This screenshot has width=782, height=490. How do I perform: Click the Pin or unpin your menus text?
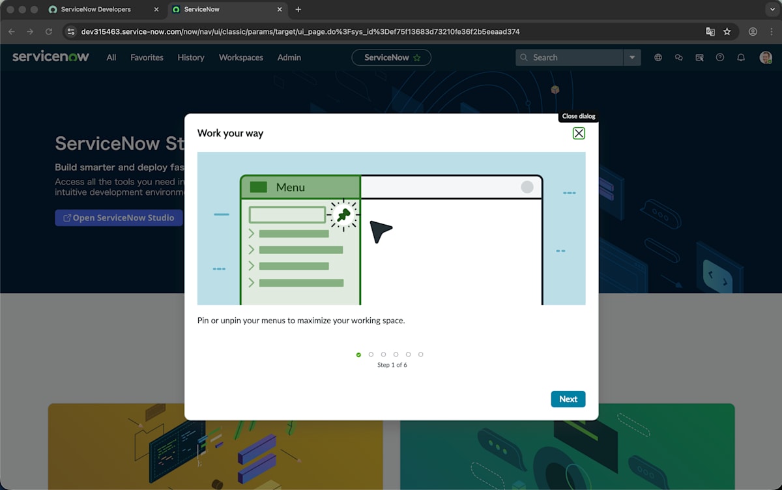click(301, 321)
